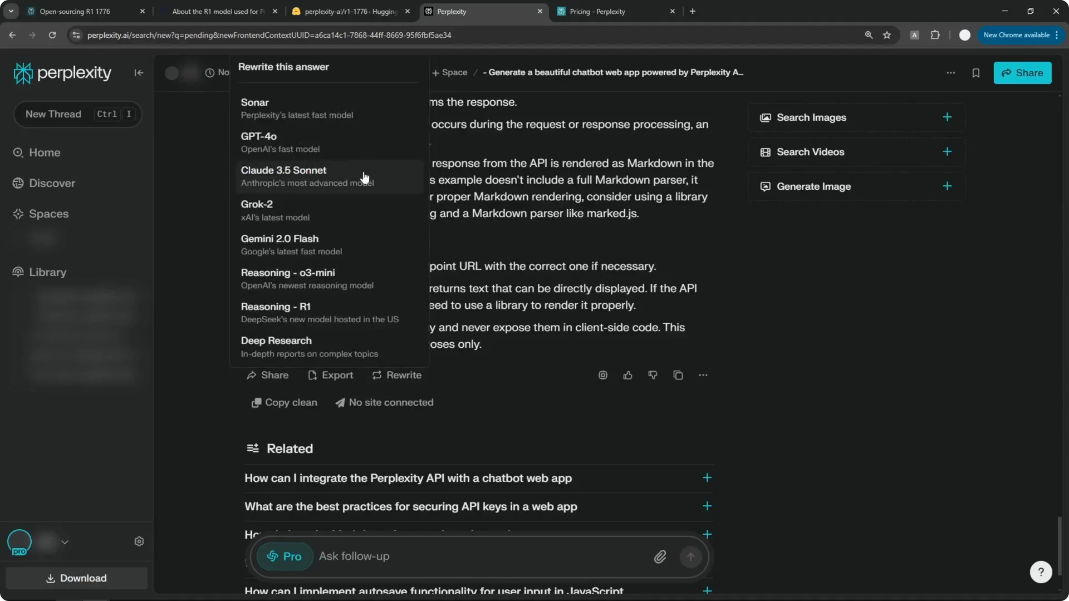
Task: Open settings from the sidebar gear
Action: [x=139, y=541]
